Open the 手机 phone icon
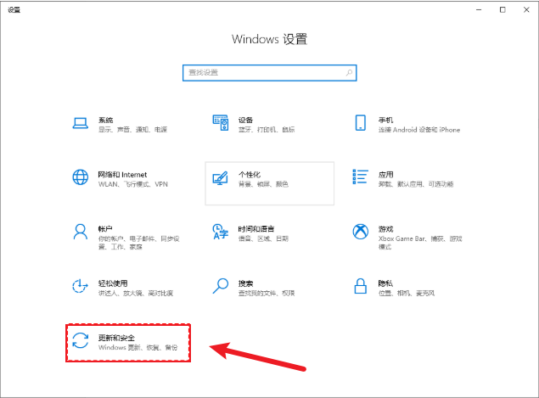The height and width of the screenshot is (398, 539). point(360,123)
